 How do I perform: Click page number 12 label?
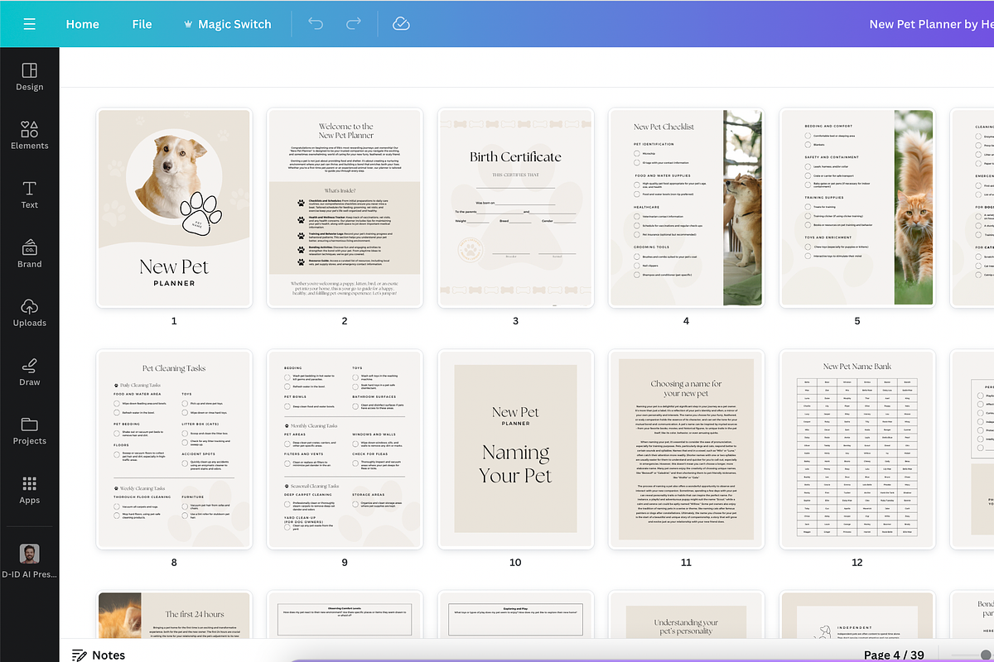coord(857,563)
